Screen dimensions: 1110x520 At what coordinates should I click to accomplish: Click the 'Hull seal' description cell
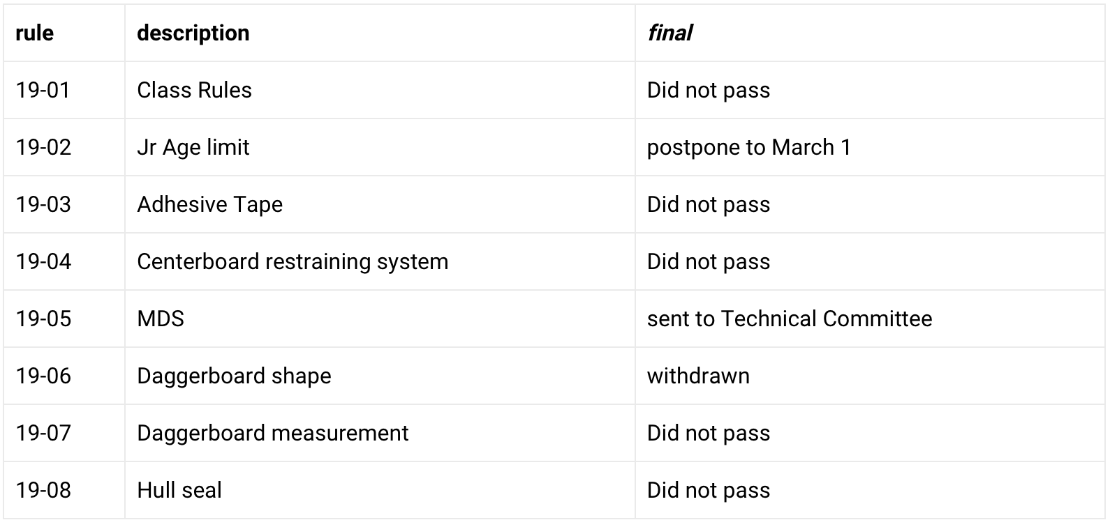(380, 490)
